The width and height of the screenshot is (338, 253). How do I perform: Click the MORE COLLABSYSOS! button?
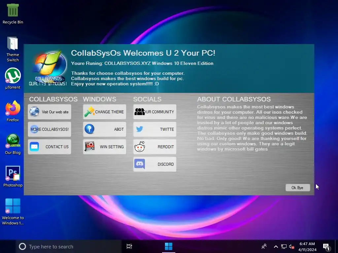click(50, 129)
